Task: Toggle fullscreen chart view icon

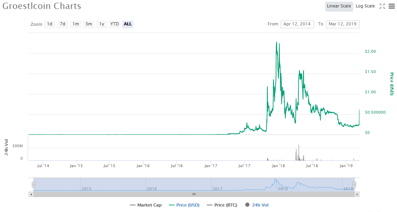Action: pyautogui.click(x=382, y=6)
